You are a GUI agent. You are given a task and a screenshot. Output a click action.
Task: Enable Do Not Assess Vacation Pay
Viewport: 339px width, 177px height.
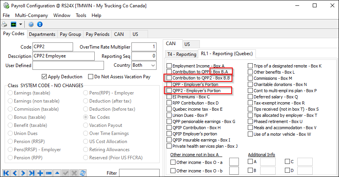[x=91, y=77]
